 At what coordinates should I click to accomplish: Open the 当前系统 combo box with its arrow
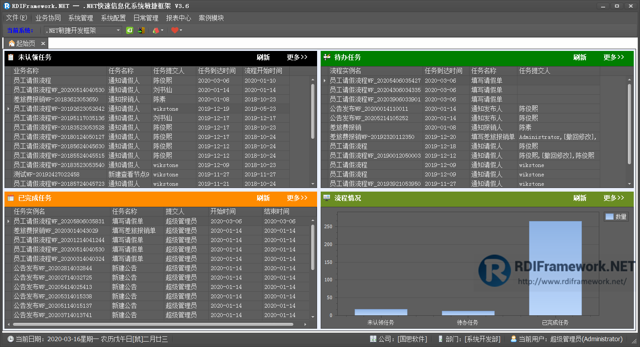click(119, 30)
